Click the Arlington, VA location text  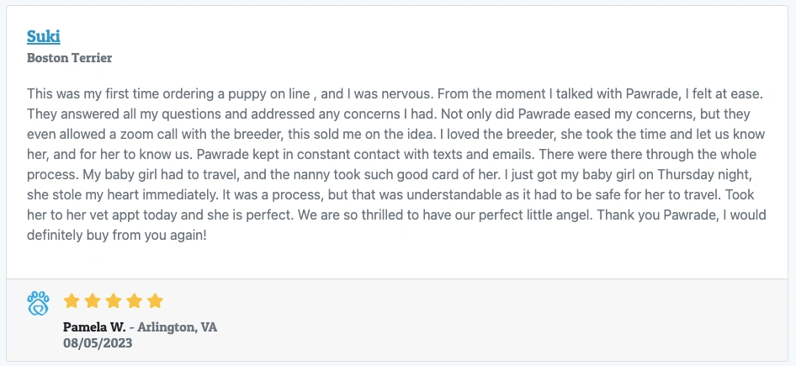pos(178,326)
